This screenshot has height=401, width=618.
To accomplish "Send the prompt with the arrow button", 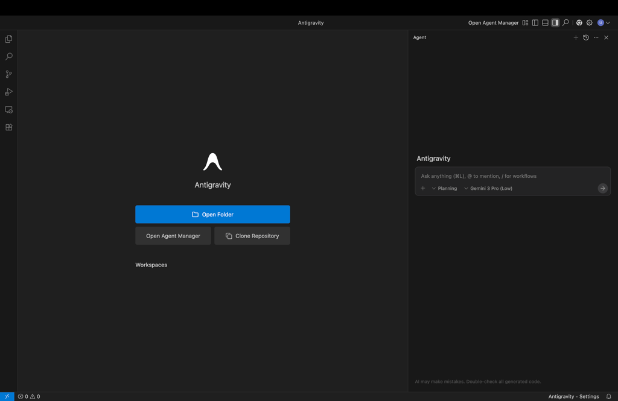I will (x=603, y=188).
